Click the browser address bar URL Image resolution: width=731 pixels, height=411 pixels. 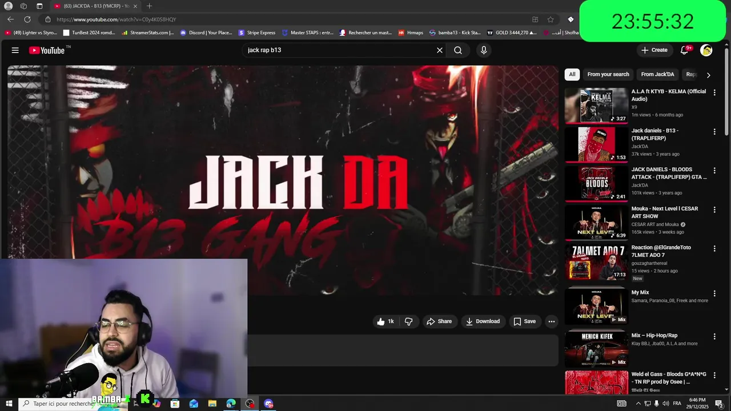point(117,19)
